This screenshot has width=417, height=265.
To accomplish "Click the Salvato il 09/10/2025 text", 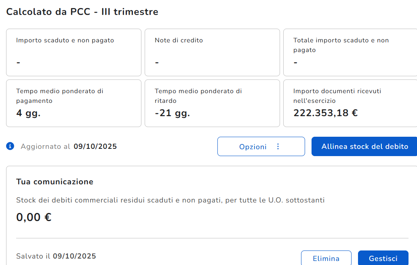I will tap(56, 256).
